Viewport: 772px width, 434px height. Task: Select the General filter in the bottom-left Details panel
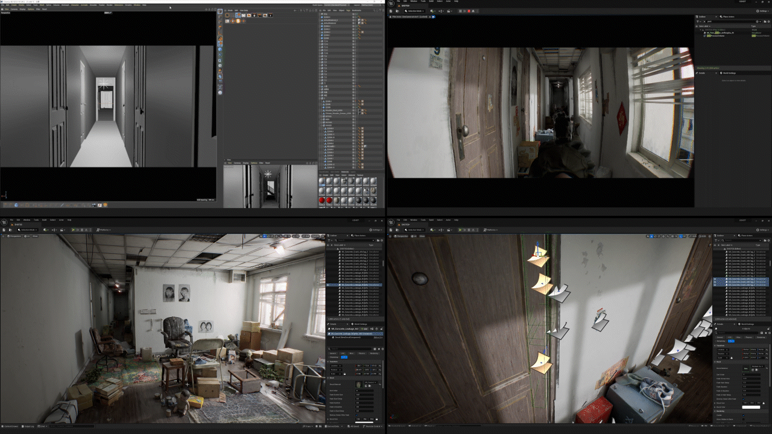[x=333, y=353]
